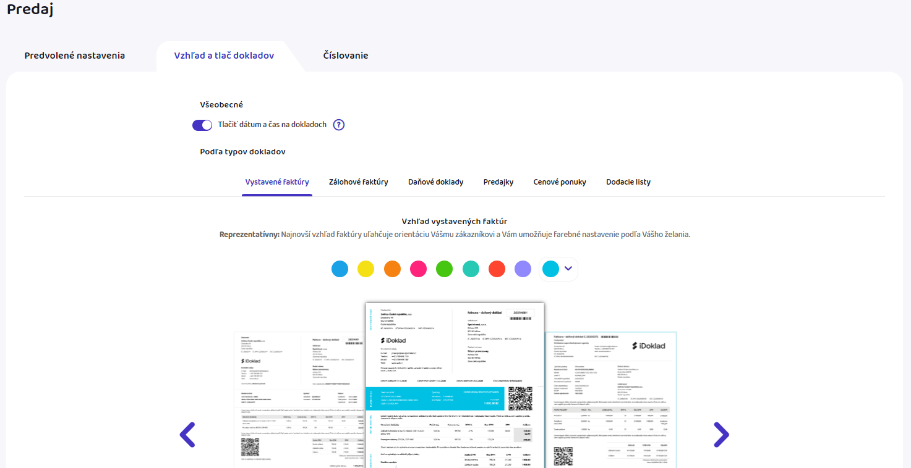This screenshot has height=468, width=911.
Task: Expand the custom color dropdown chevron
Action: 568,269
